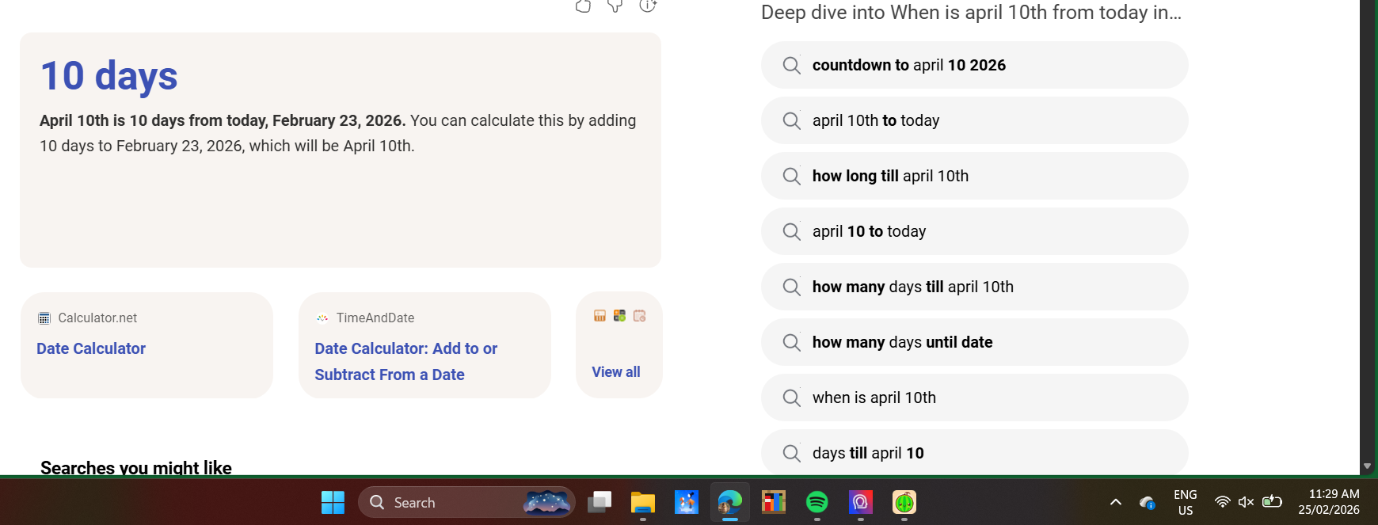The image size is (1378, 525).
Task: Click the TimeAndDate source label
Action: [x=375, y=318]
